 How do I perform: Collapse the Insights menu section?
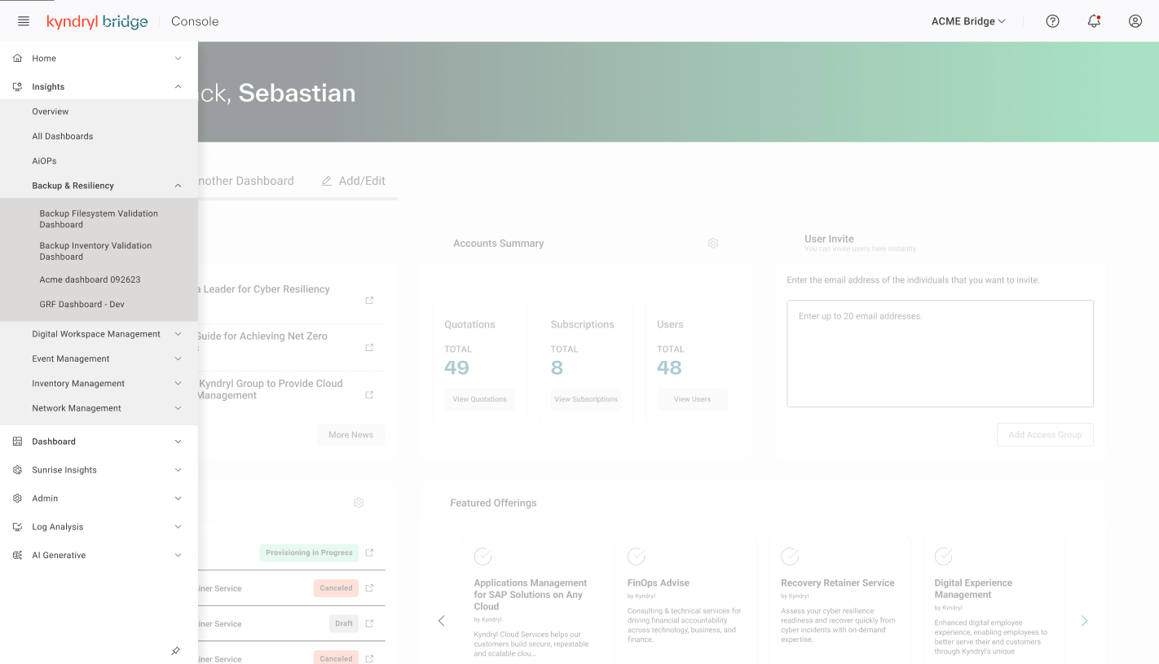[x=99, y=86]
